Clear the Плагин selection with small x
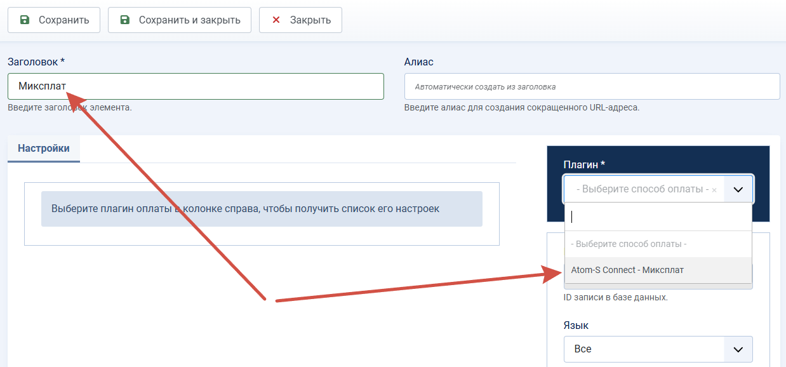This screenshot has height=367, width=786. tap(714, 190)
